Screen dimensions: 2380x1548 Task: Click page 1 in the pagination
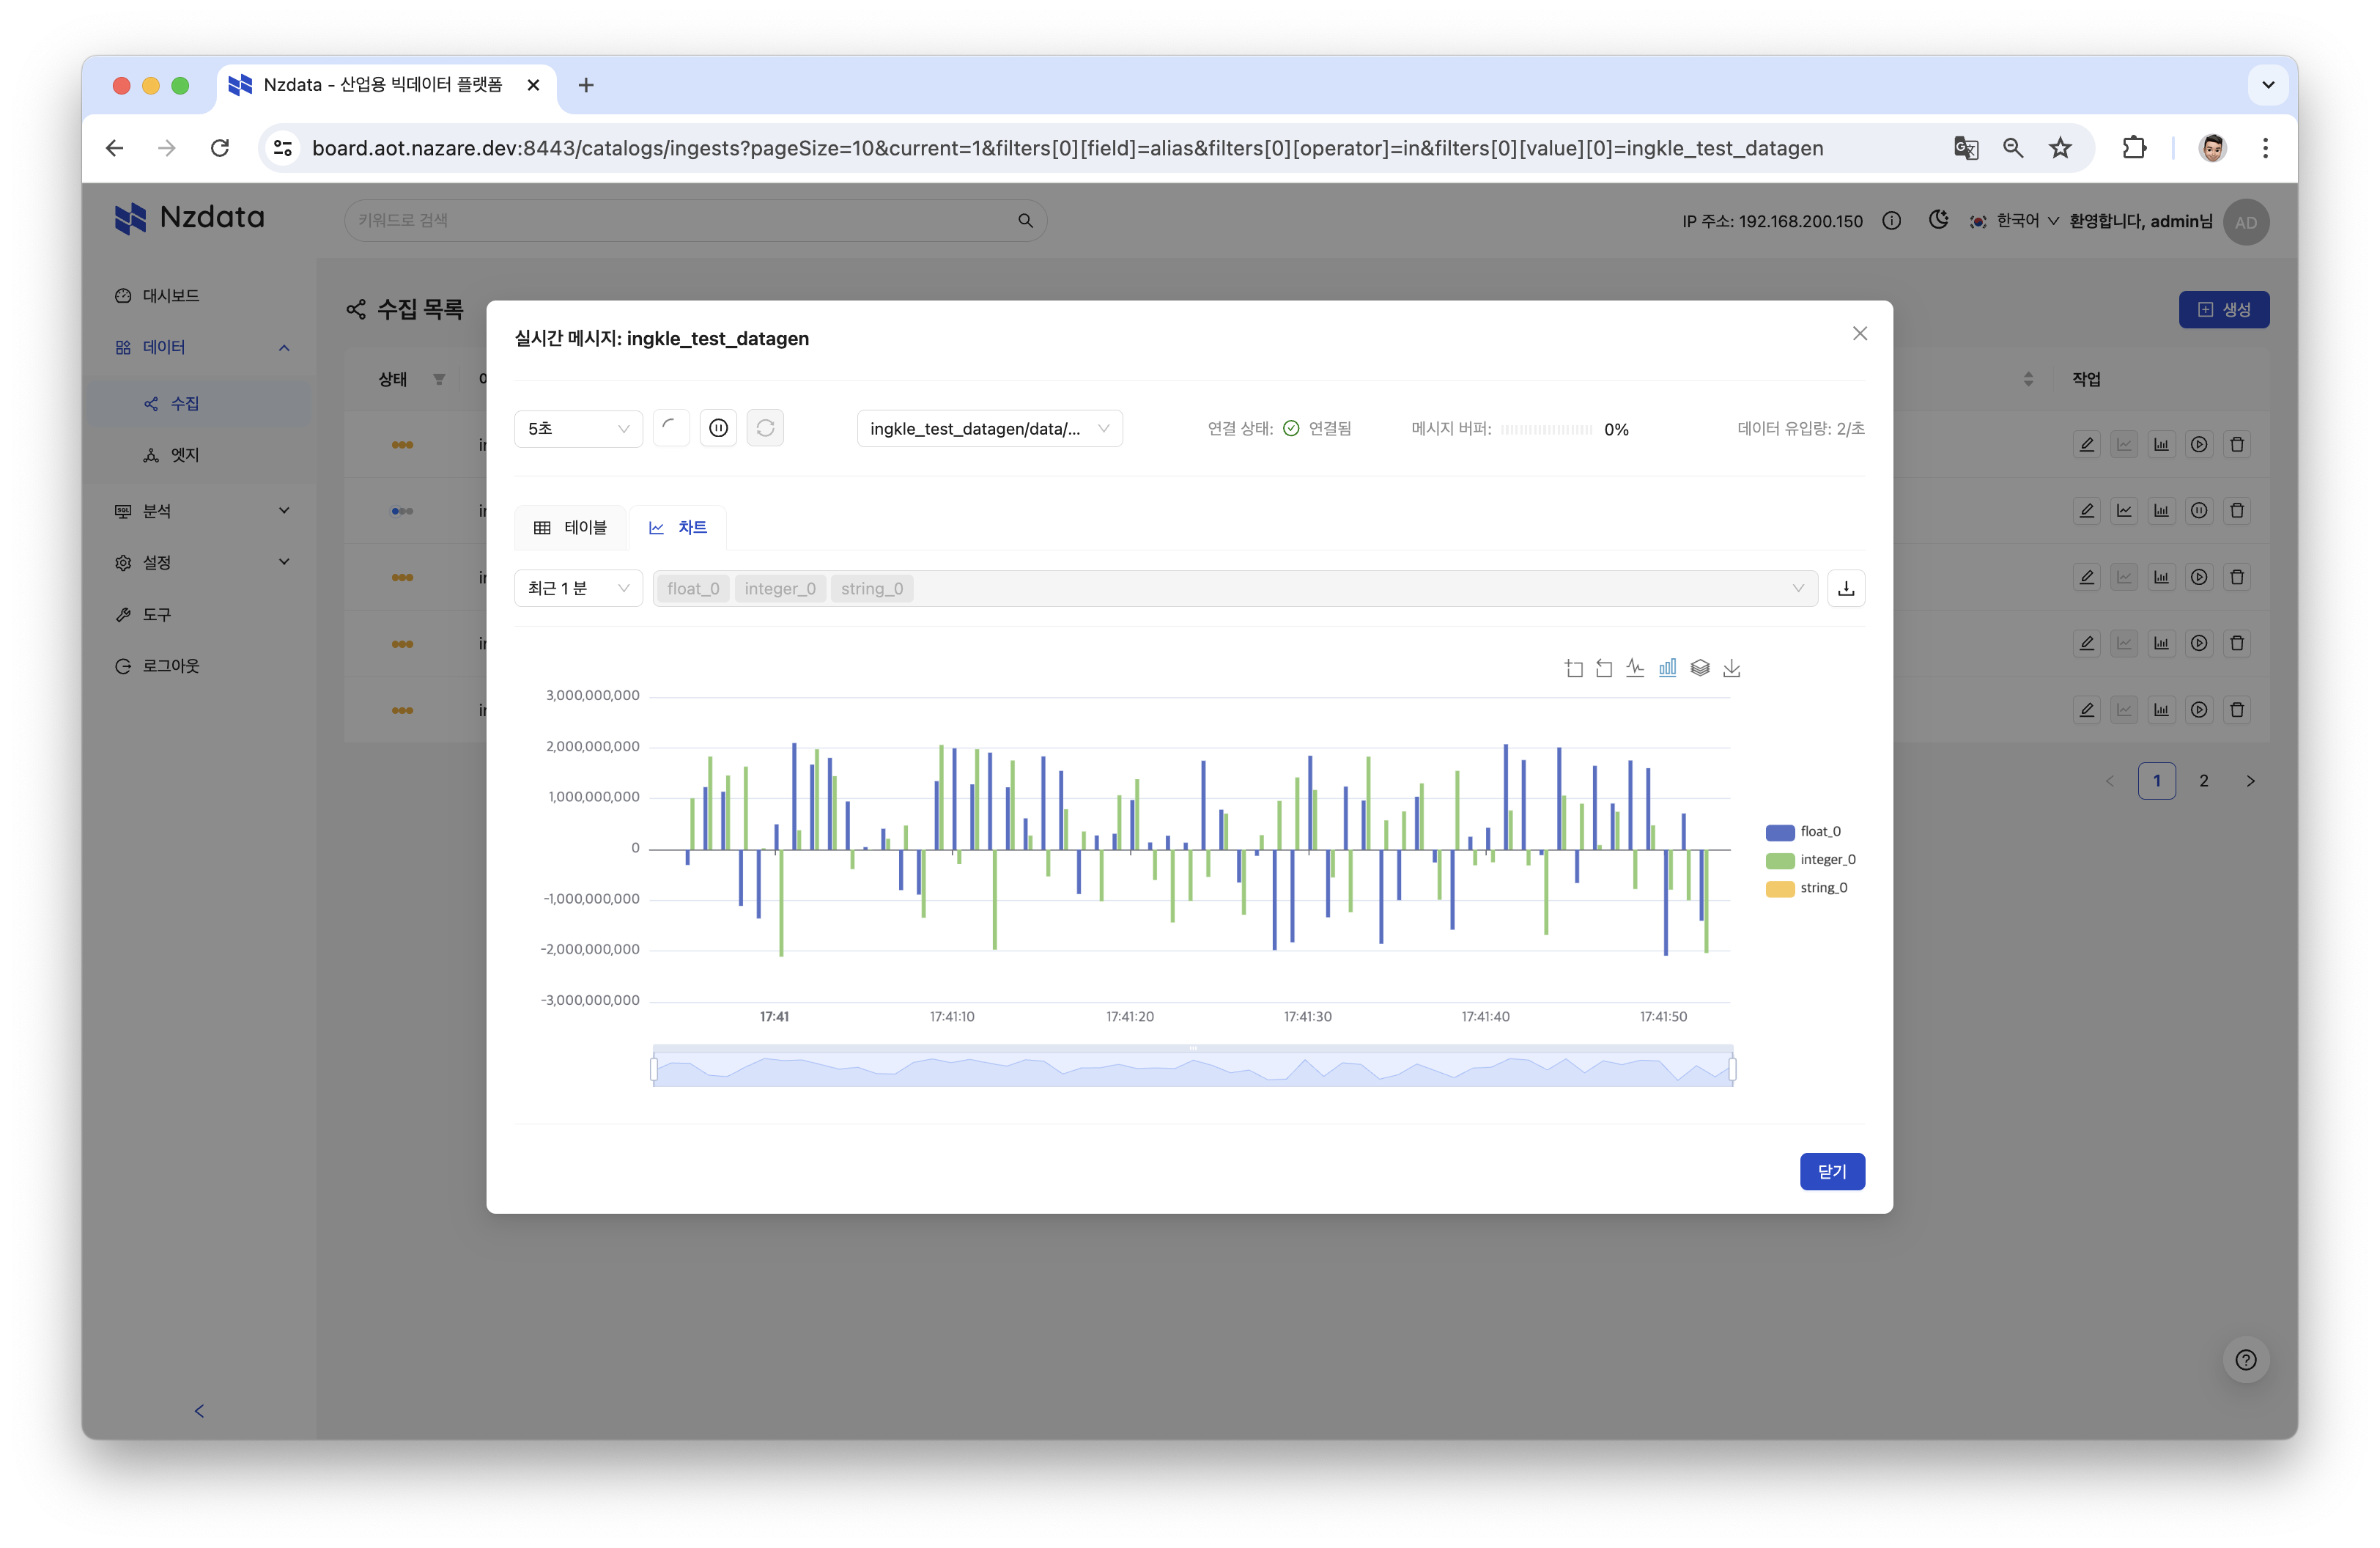point(2157,781)
